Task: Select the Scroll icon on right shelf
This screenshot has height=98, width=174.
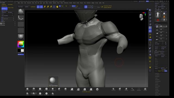Action: (x=150, y=15)
